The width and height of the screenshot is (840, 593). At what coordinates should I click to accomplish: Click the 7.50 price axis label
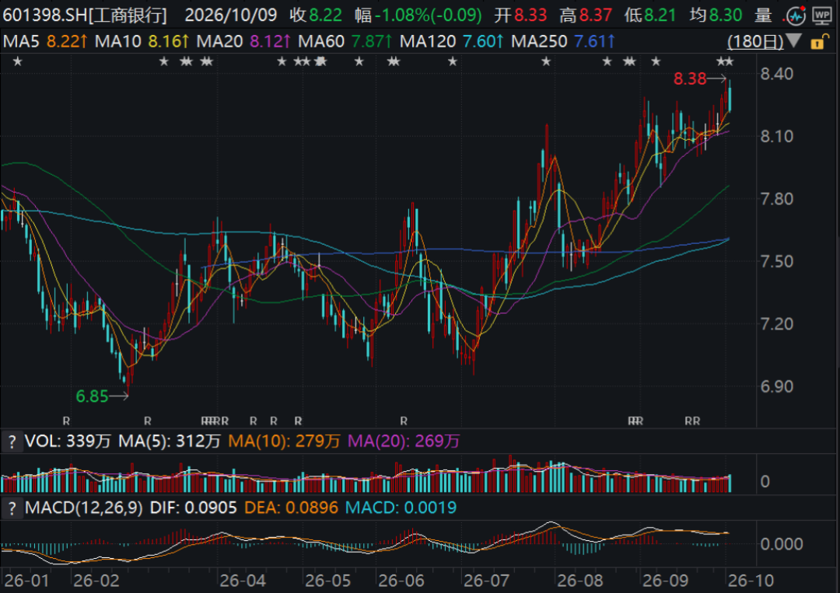click(777, 262)
